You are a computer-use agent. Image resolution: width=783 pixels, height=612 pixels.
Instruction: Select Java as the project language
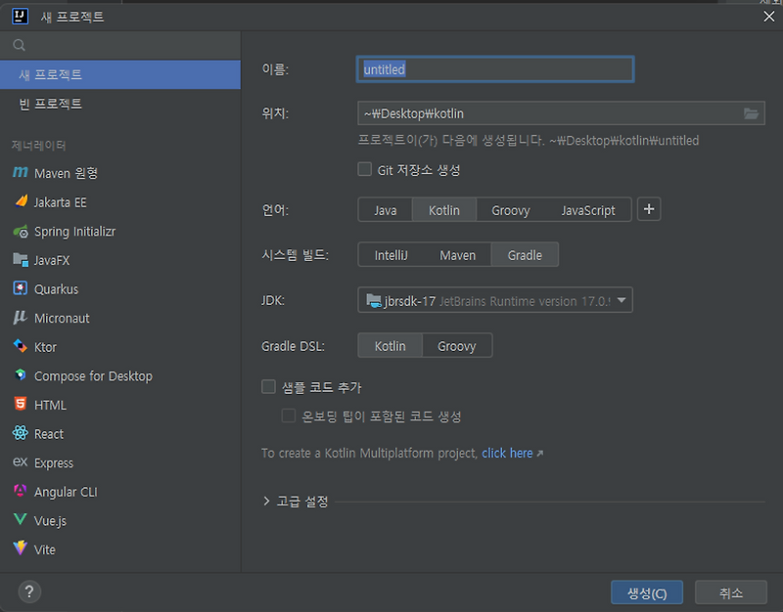(x=385, y=209)
